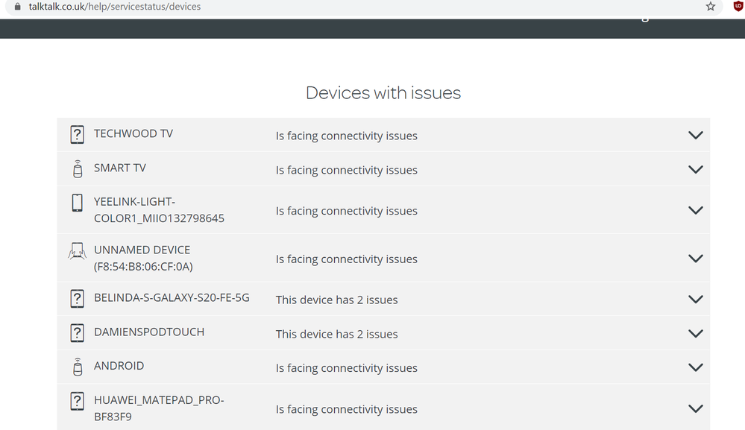View site security via the padlock icon
The image size is (745, 430).
(18, 7)
